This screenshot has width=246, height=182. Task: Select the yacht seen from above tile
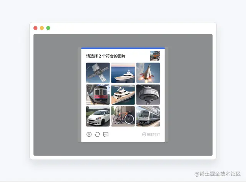[123, 94]
